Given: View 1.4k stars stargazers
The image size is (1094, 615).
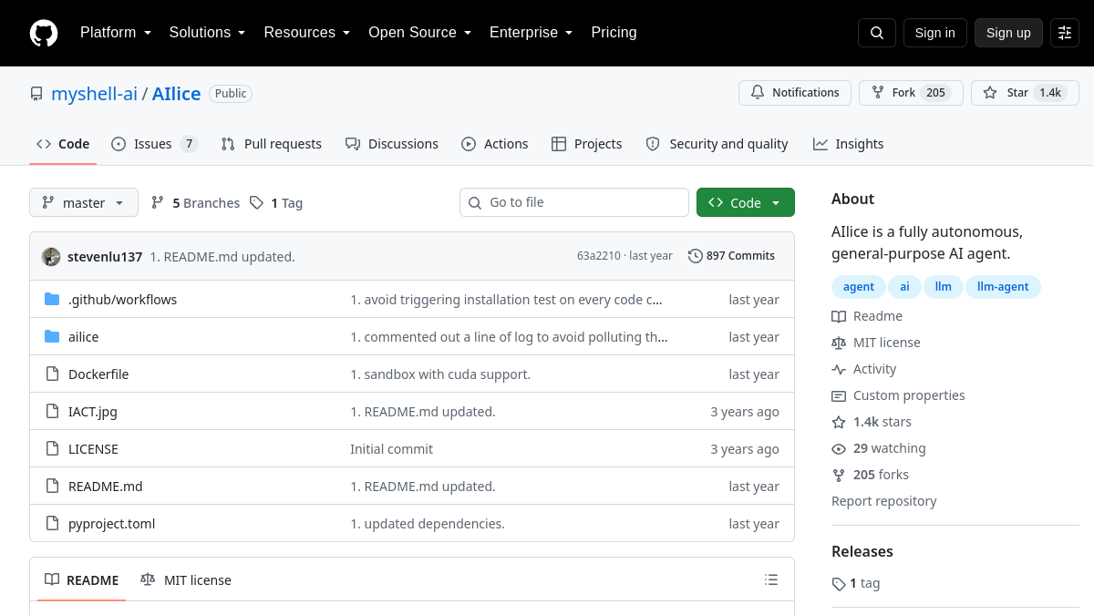Looking at the screenshot, I should click(872, 422).
